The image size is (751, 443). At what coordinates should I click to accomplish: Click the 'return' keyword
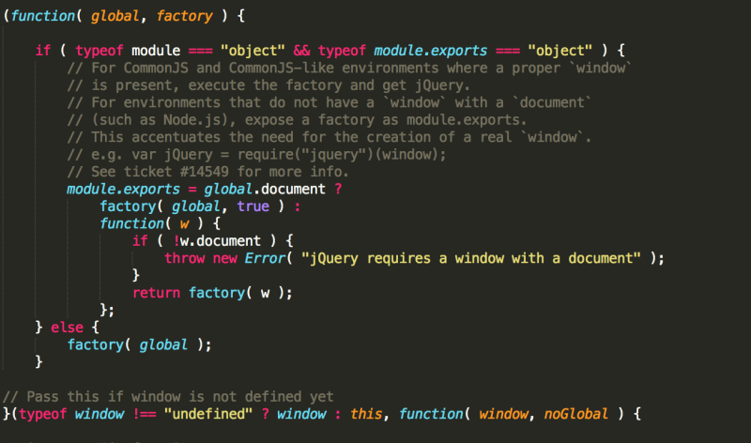[156, 293]
